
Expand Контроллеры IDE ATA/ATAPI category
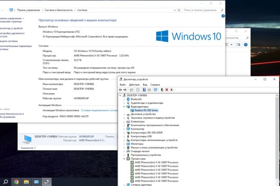tap(124, 133)
